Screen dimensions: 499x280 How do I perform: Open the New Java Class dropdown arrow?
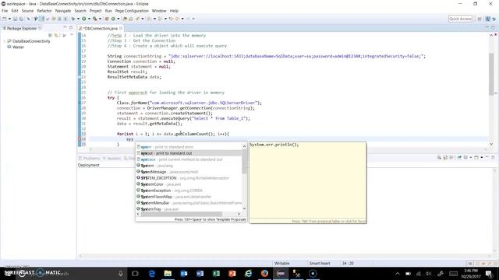pos(119,19)
